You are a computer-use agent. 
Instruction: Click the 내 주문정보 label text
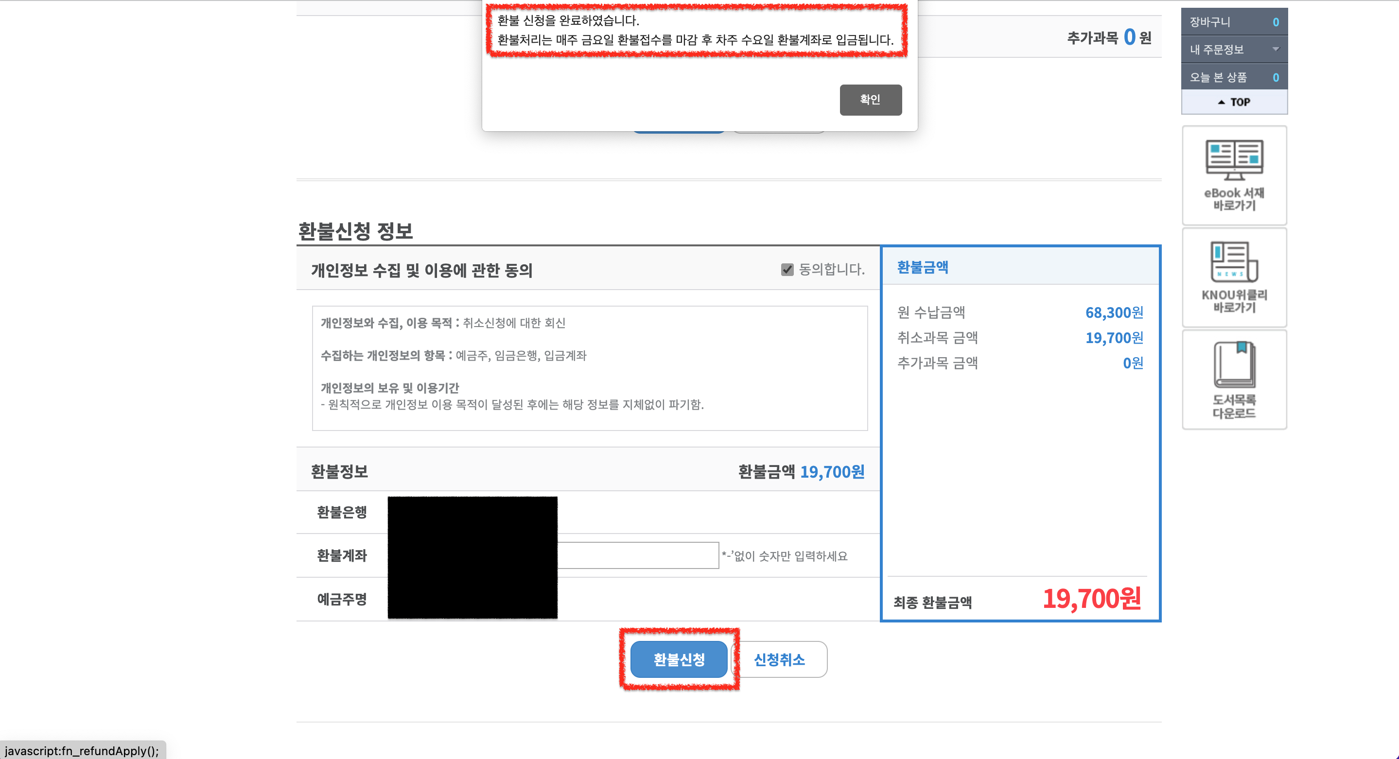[x=1217, y=50]
